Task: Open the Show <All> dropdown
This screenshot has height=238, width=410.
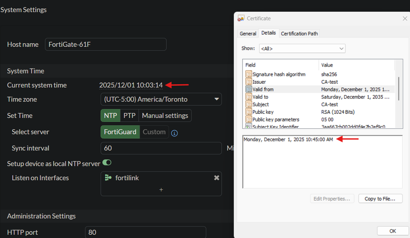Action: (302, 49)
